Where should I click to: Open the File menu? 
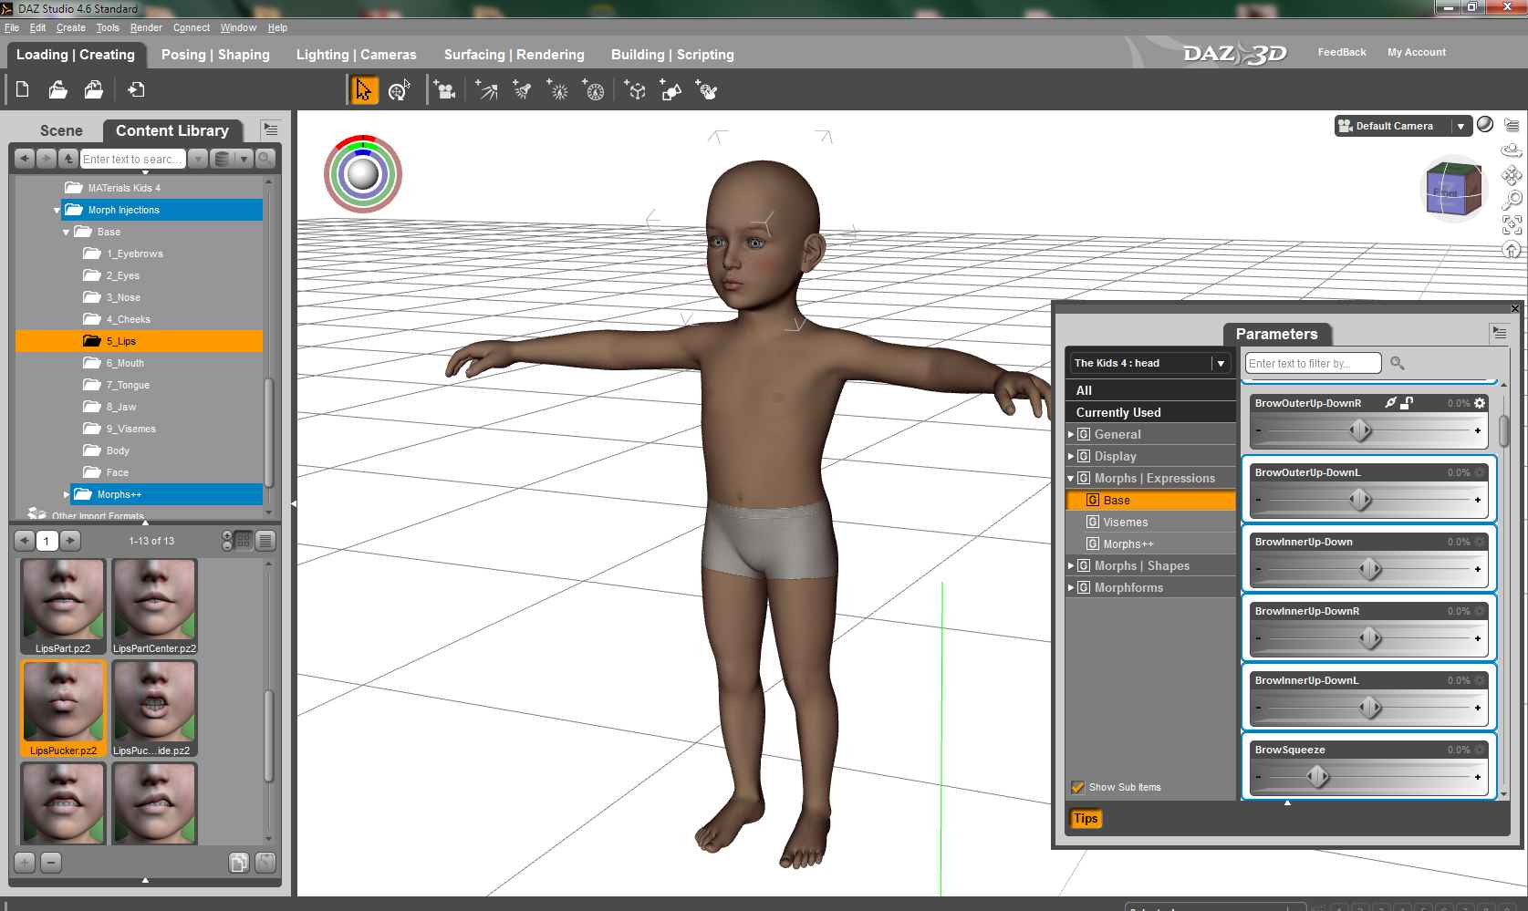(12, 27)
